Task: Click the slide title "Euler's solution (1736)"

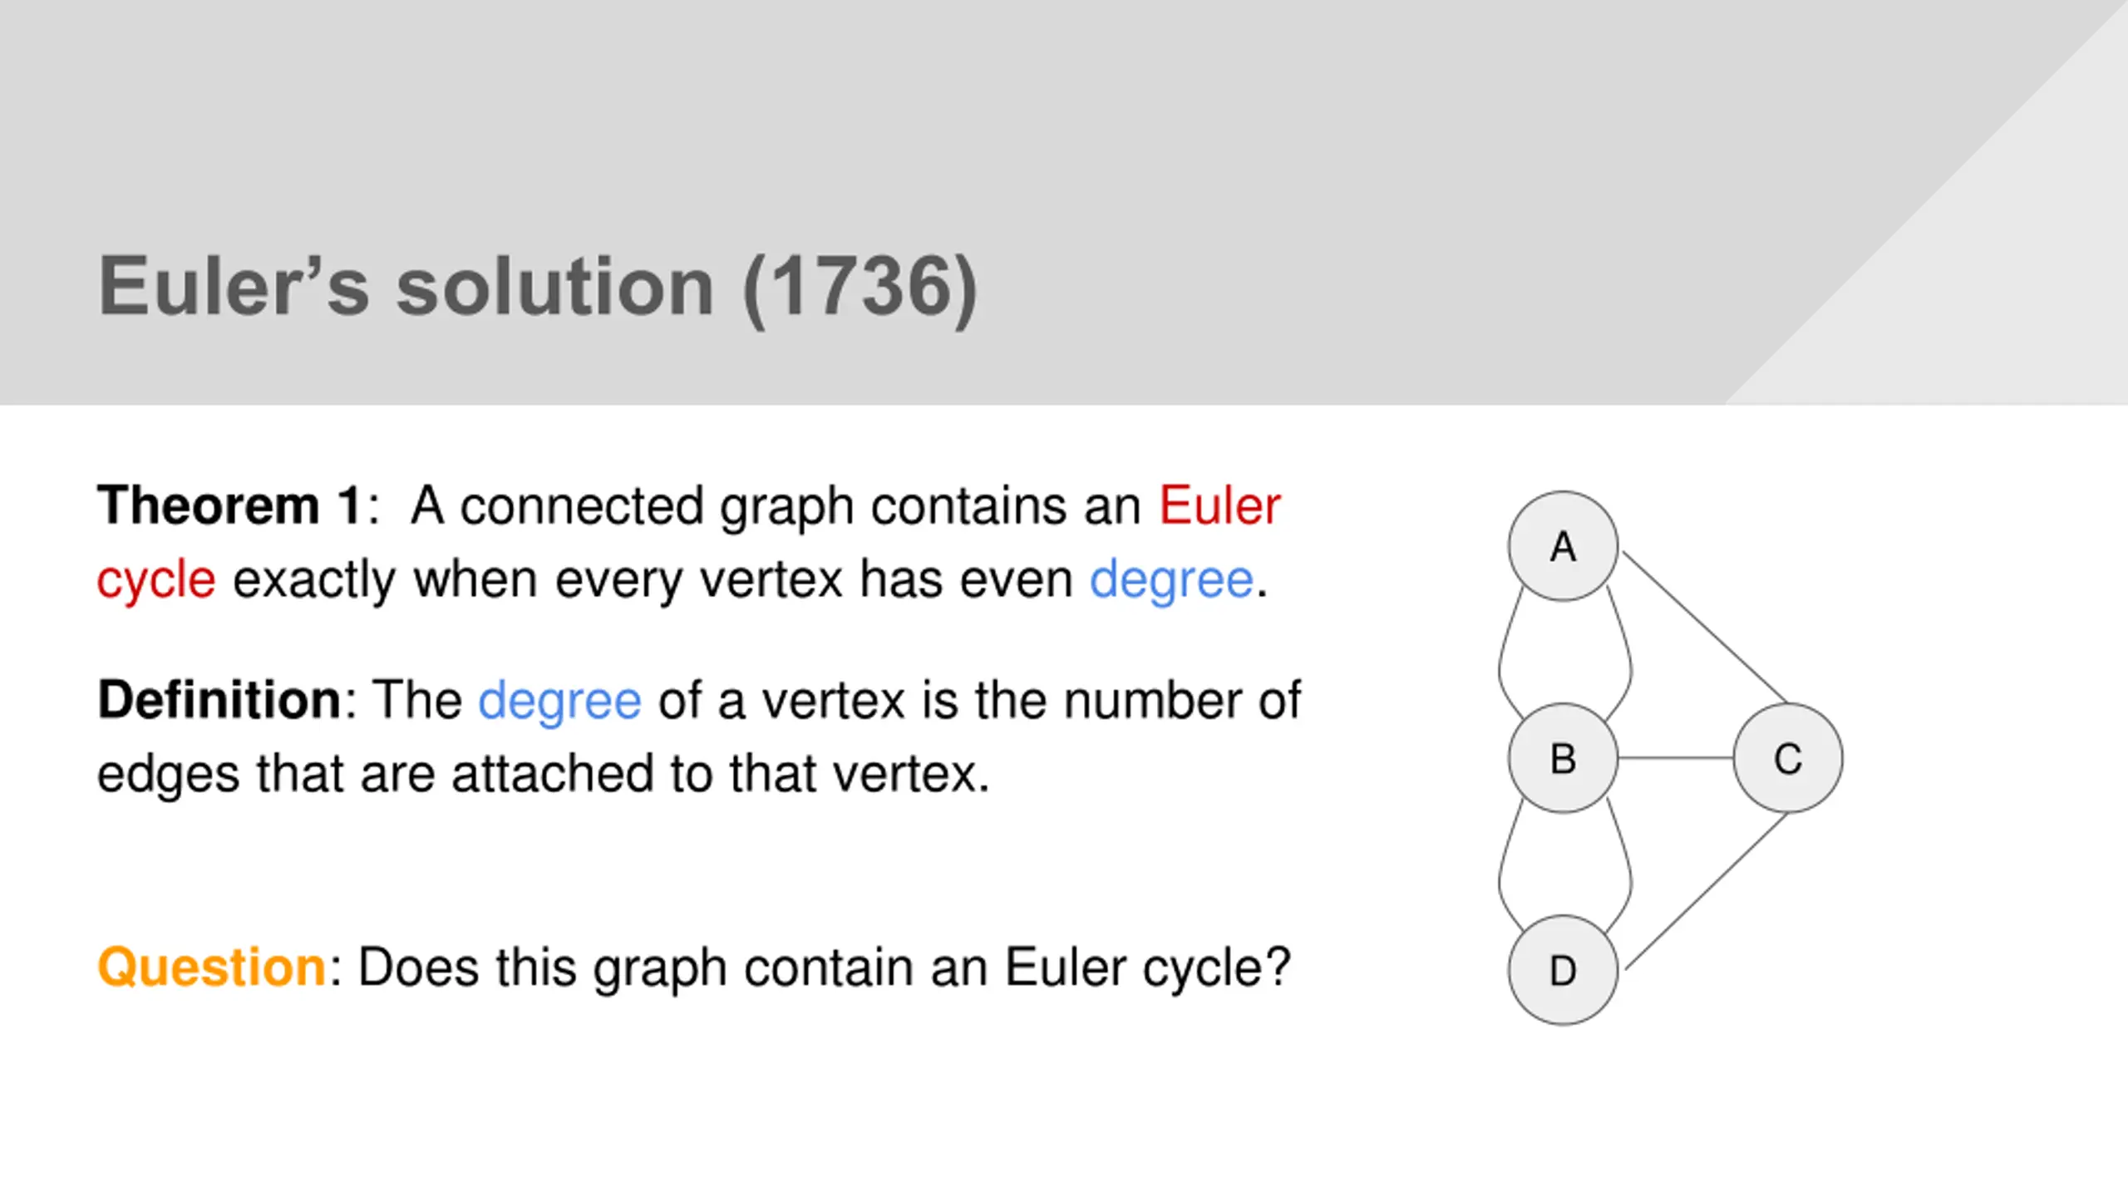Action: tap(538, 288)
